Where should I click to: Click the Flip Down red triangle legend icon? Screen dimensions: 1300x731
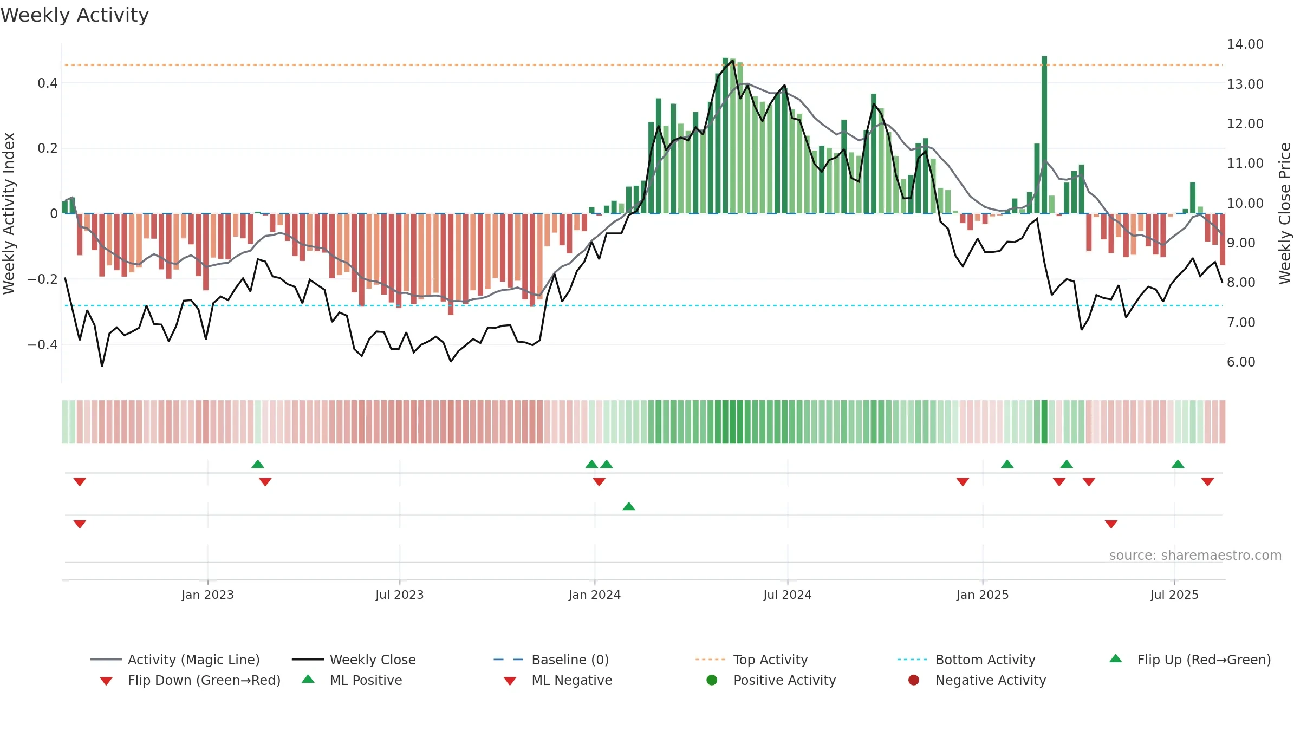coord(106,681)
